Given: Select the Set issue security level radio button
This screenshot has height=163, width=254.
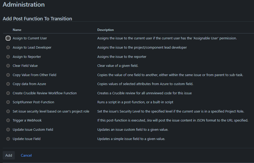Looking at the screenshot, I should point(8,111).
